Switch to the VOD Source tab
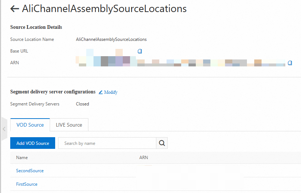Image resolution: width=301 pixels, height=193 pixels. [x=30, y=125]
